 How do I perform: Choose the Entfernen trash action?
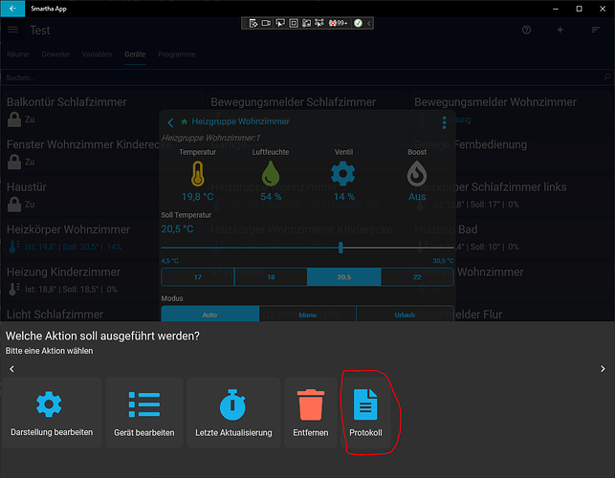310,413
